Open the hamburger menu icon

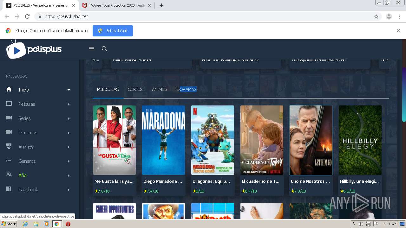pyautogui.click(x=91, y=48)
